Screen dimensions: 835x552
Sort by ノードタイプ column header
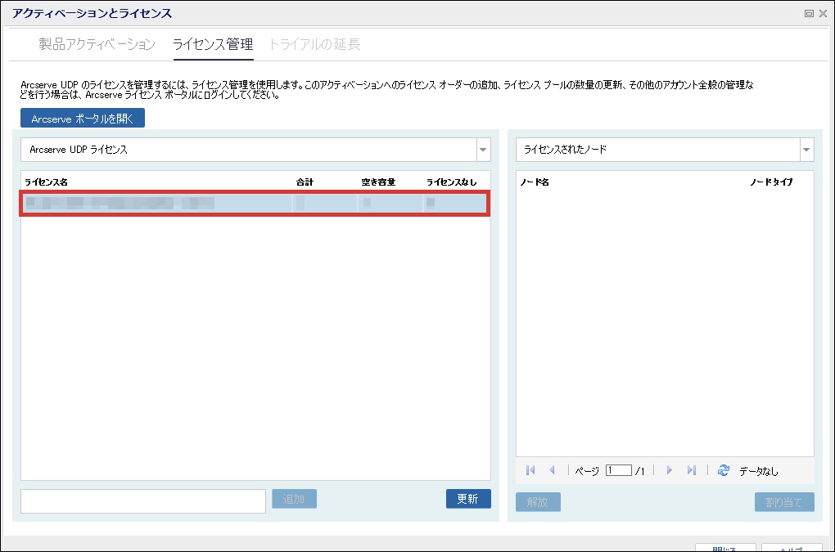pos(771,182)
